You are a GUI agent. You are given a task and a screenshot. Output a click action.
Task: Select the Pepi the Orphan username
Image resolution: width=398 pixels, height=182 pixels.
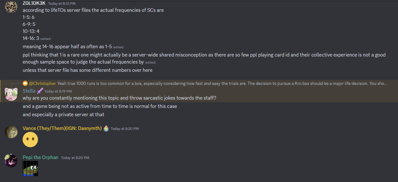tap(41, 157)
